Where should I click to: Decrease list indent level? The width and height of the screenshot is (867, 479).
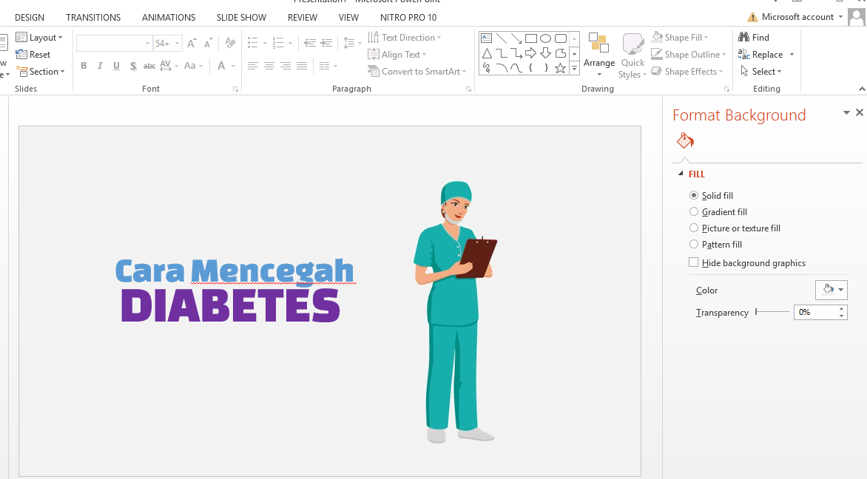(310, 43)
